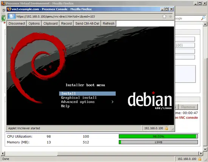Click the Firefox icon in the console title bar
The width and height of the screenshot is (208, 162).
pyautogui.click(x=9, y=9)
